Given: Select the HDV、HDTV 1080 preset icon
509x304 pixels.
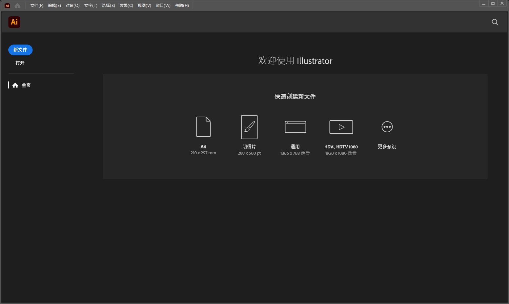Looking at the screenshot, I should tap(341, 127).
